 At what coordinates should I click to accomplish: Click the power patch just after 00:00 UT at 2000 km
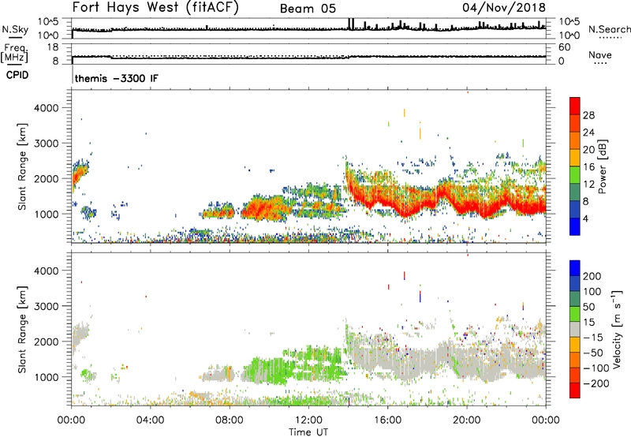click(x=80, y=174)
